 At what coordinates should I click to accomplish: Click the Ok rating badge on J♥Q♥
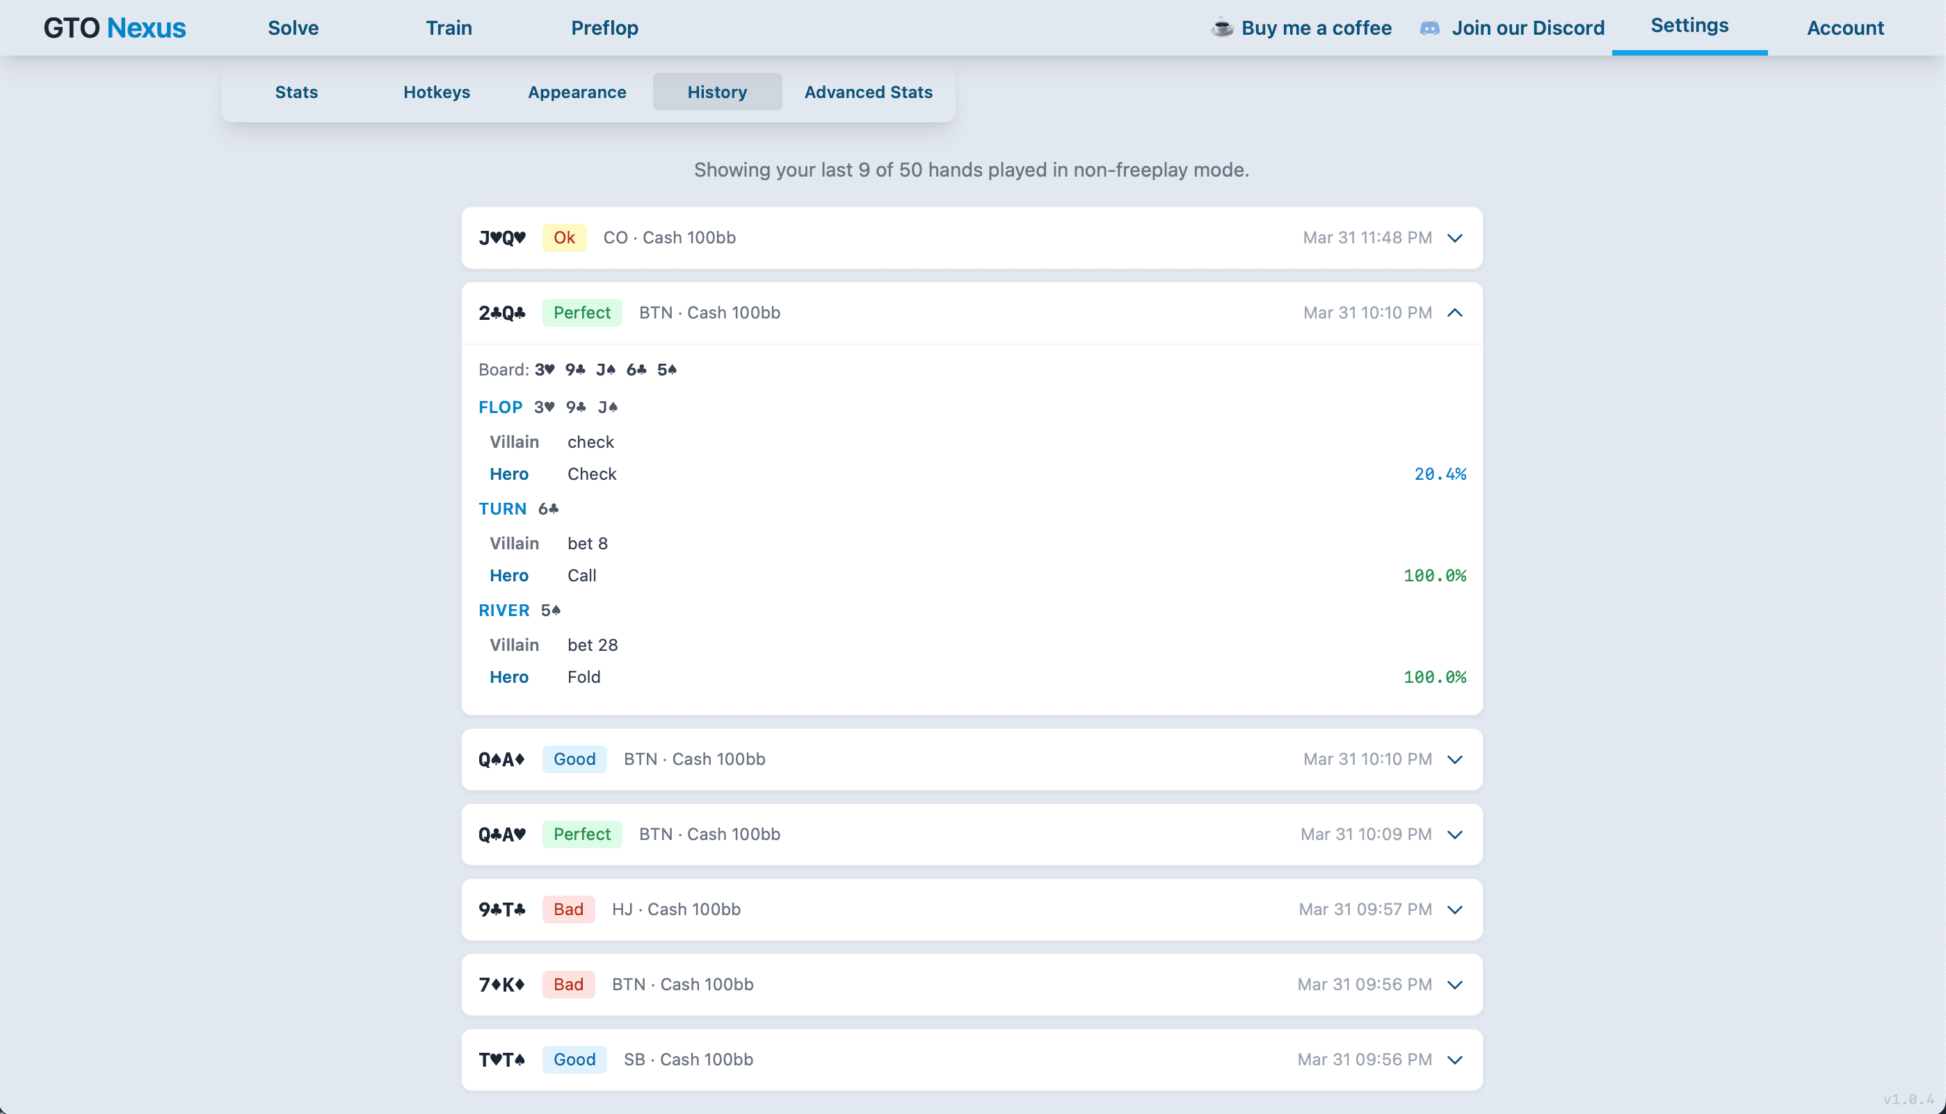[564, 238]
